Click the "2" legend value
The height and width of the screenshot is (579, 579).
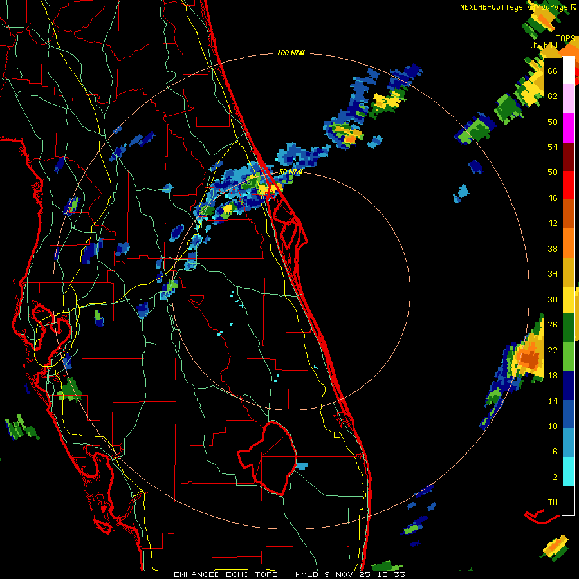pyautogui.click(x=555, y=477)
